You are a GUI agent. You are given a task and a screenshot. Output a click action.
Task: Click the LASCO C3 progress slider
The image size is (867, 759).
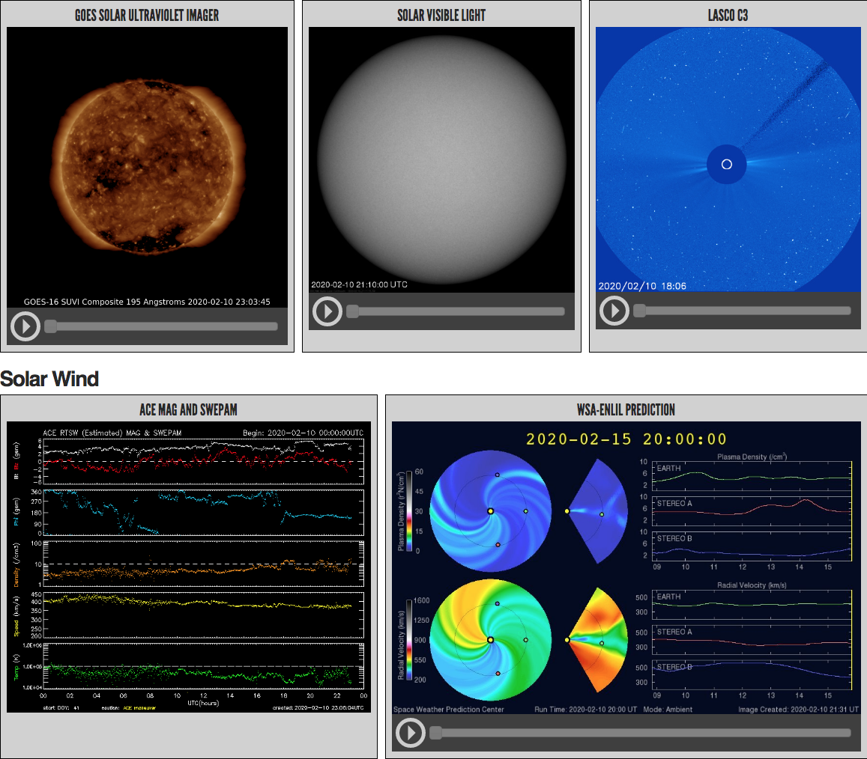742,311
